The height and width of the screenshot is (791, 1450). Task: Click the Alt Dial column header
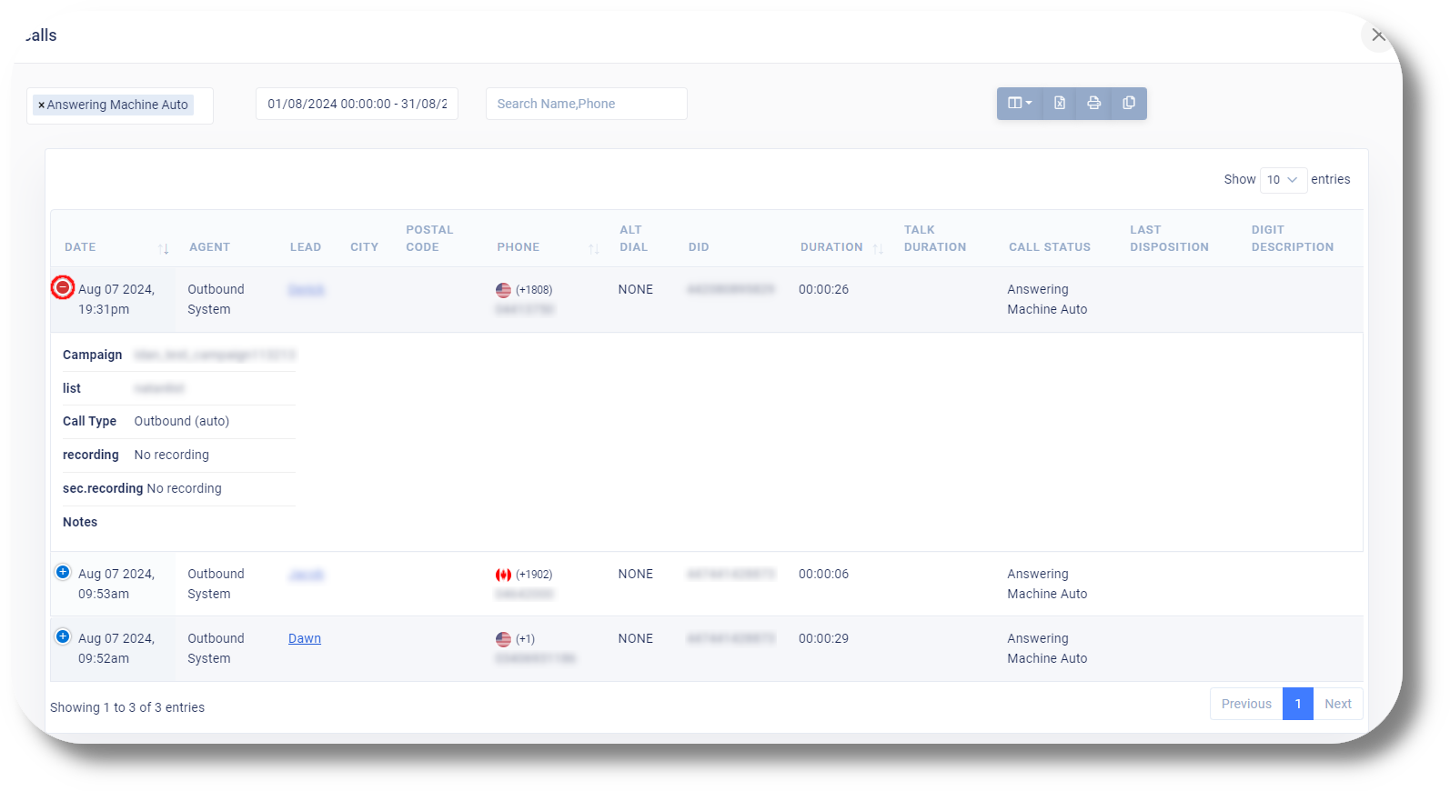(x=634, y=238)
